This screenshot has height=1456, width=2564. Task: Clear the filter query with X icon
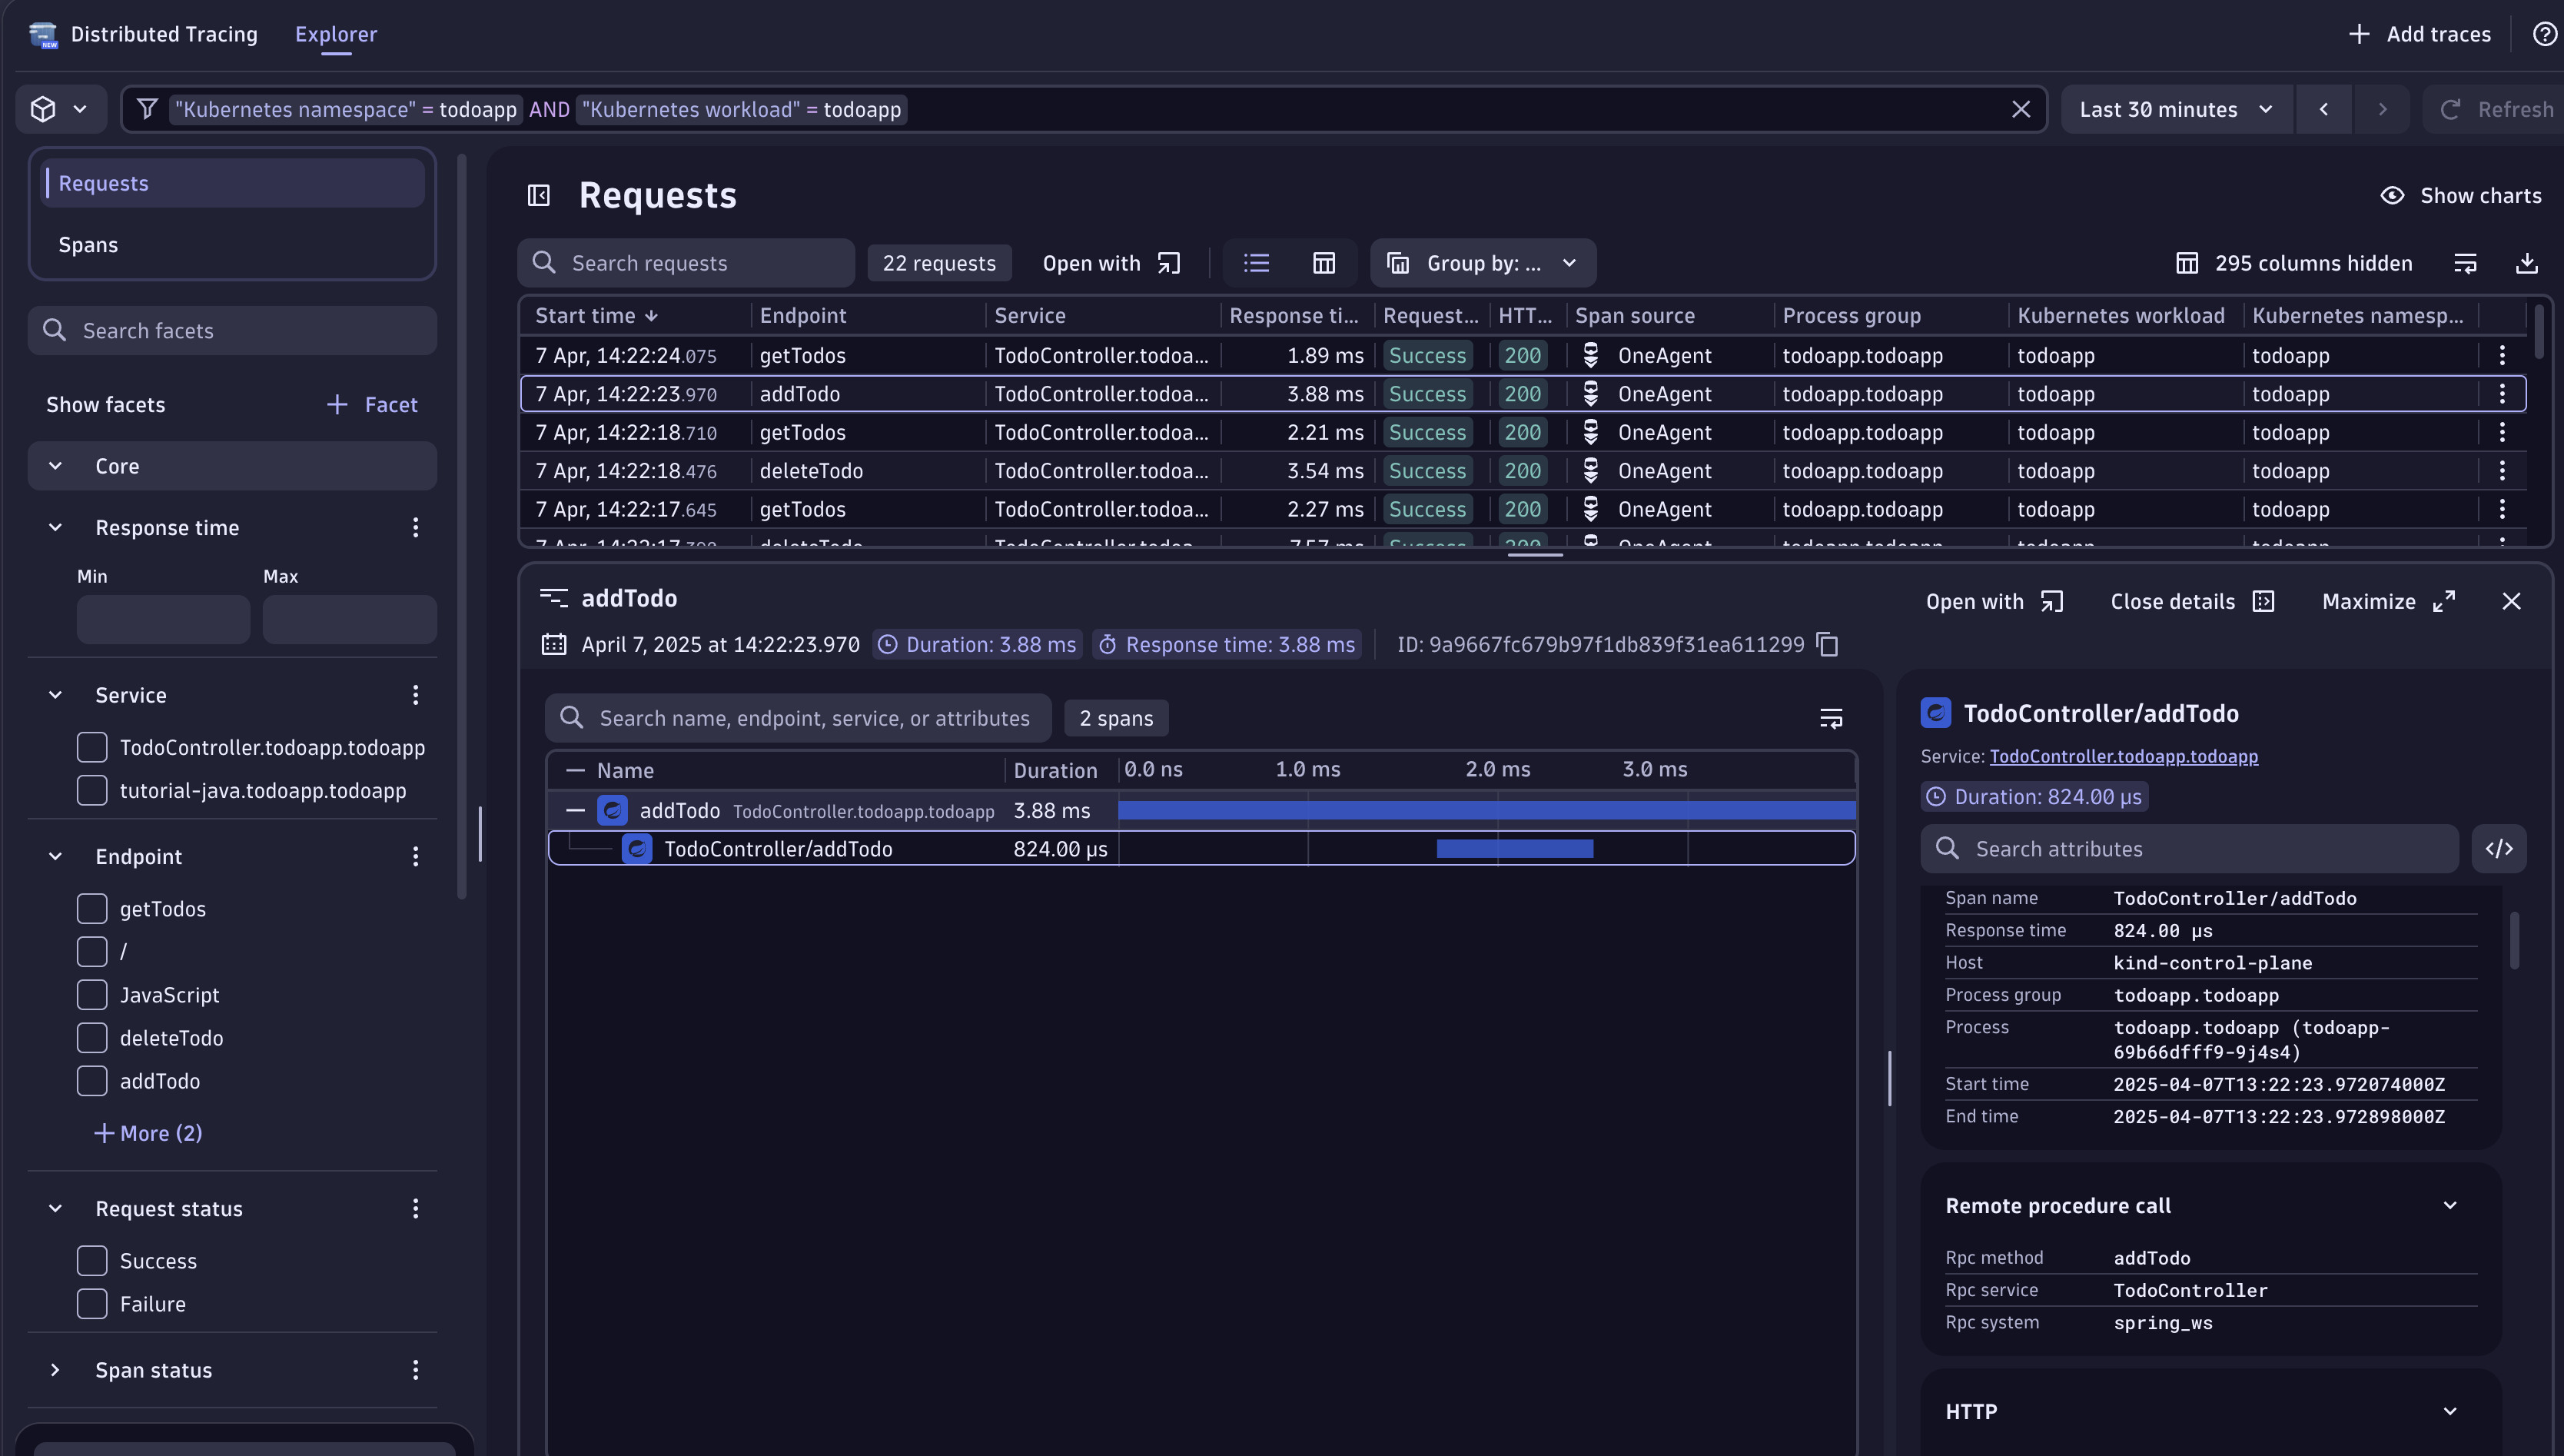point(2020,109)
